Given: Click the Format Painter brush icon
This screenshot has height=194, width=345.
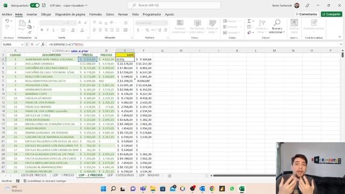Looking at the screenshot, I should coord(30,32).
